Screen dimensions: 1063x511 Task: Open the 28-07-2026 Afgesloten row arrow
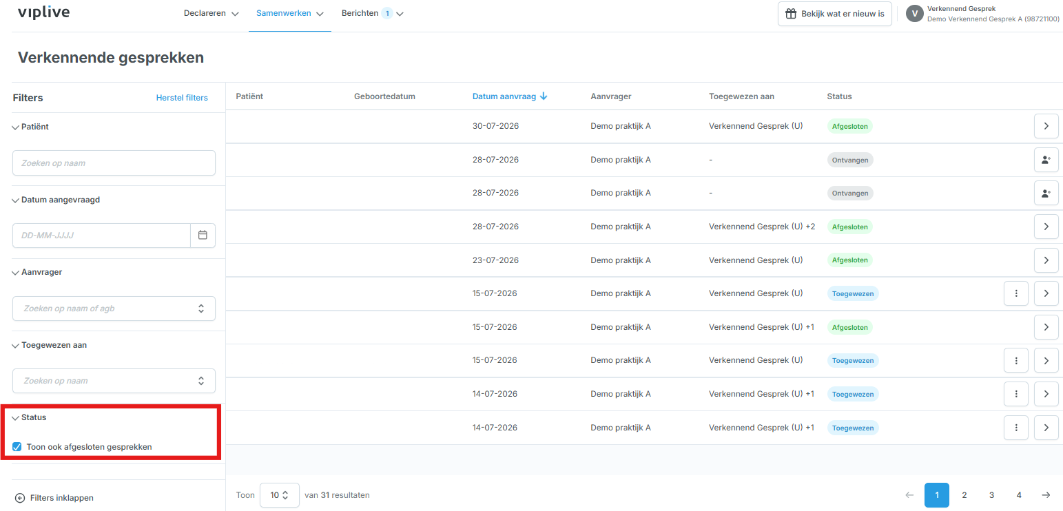[1046, 227]
